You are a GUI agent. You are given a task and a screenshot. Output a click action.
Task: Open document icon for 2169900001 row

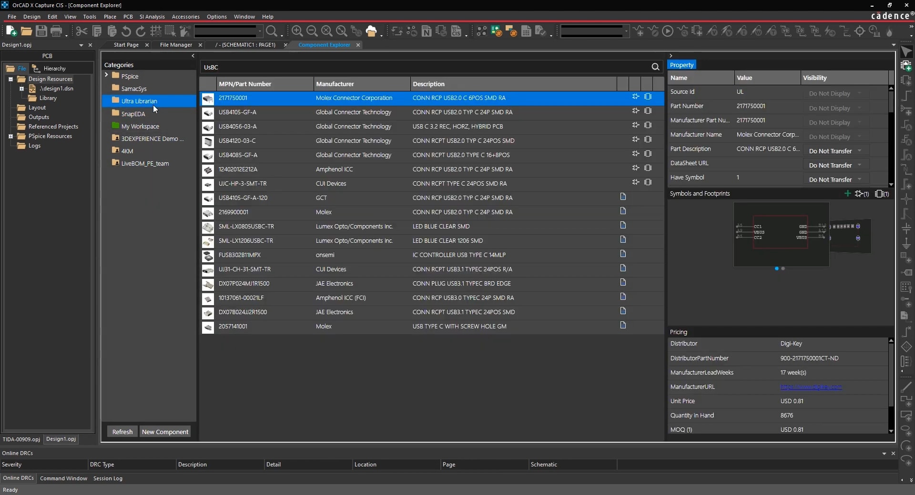623,211
